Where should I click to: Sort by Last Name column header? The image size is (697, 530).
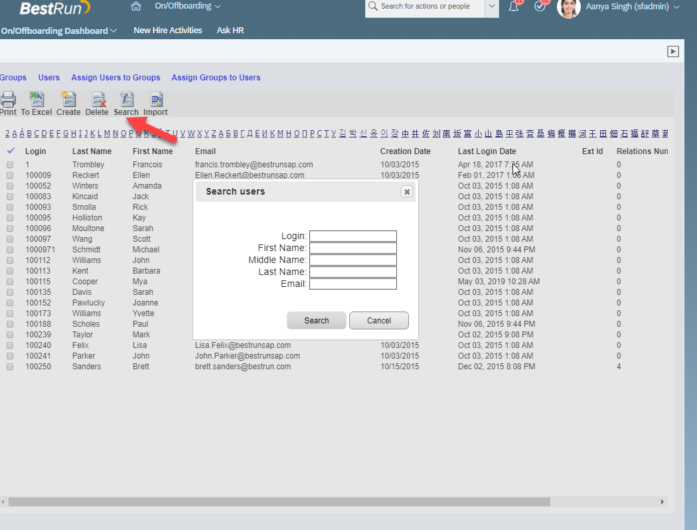pyautogui.click(x=92, y=151)
